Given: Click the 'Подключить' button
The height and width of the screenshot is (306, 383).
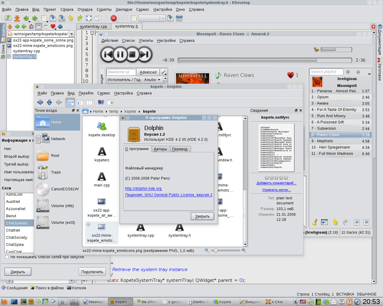Looking at the screenshot, I should tap(92, 272).
